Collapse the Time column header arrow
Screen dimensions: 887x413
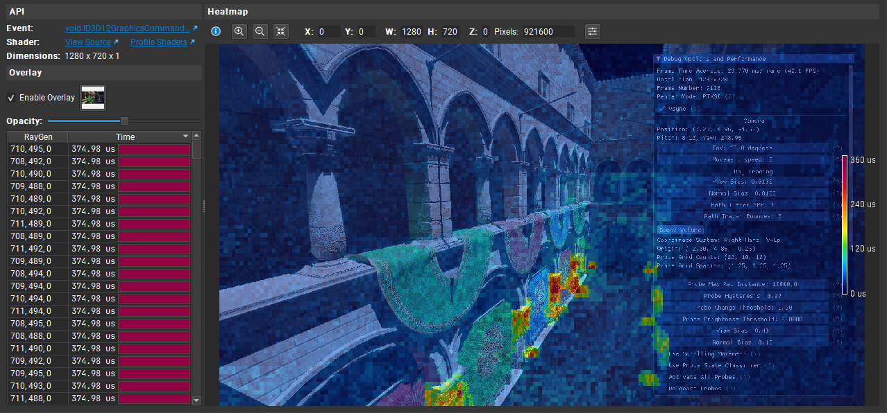point(196,135)
